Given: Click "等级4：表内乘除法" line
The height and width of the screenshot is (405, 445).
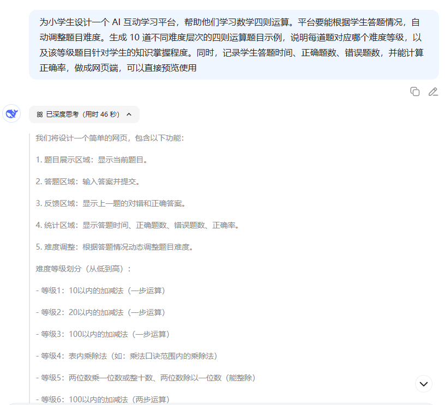Looking at the screenshot, I should 127,356.
